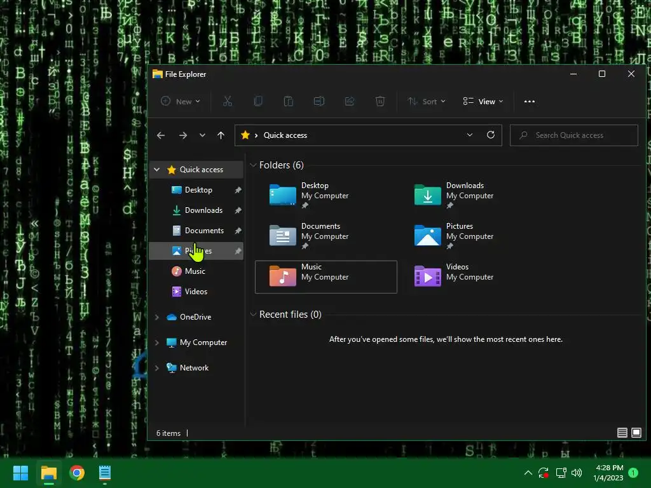Click the Share icon in toolbar
Screen dimensions: 651x488
(x=350, y=101)
